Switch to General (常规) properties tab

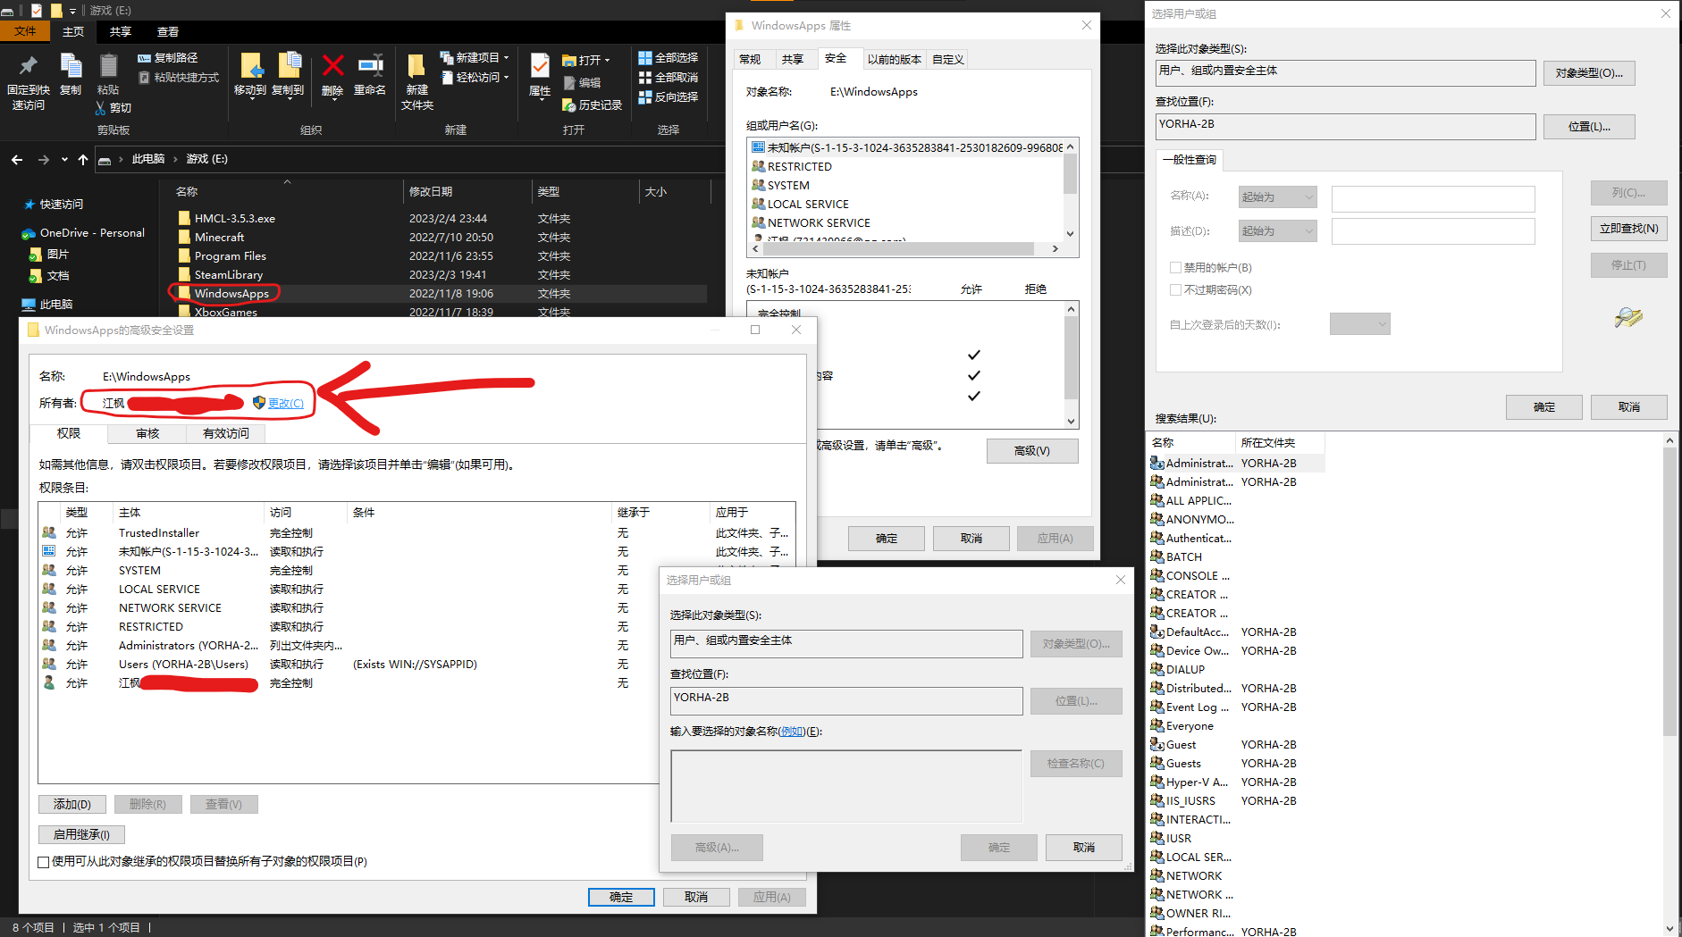coord(750,59)
